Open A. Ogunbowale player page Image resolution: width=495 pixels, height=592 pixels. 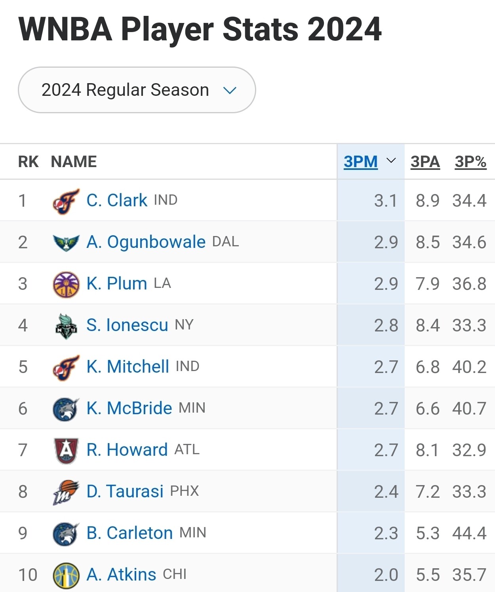pos(146,242)
